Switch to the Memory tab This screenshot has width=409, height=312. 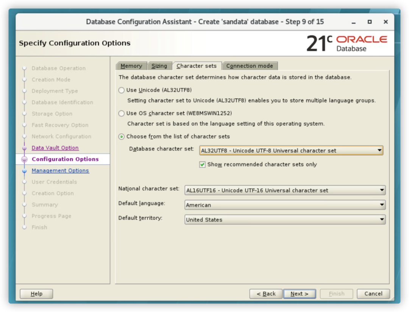(131, 66)
